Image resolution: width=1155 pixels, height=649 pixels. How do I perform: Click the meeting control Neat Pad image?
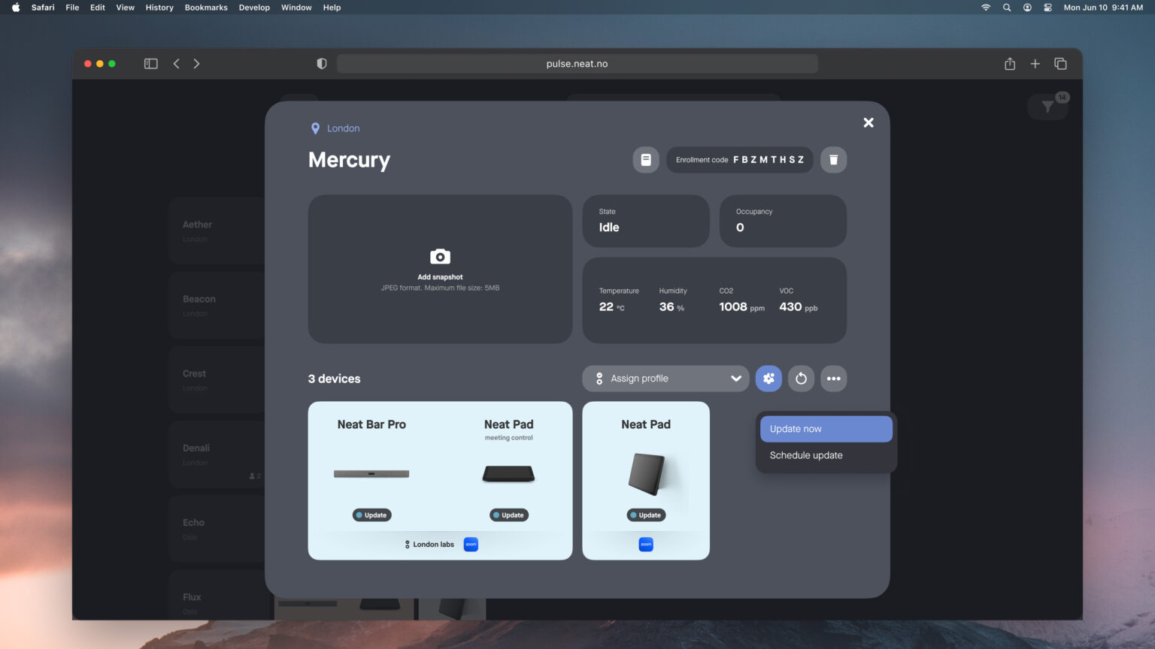click(x=509, y=474)
